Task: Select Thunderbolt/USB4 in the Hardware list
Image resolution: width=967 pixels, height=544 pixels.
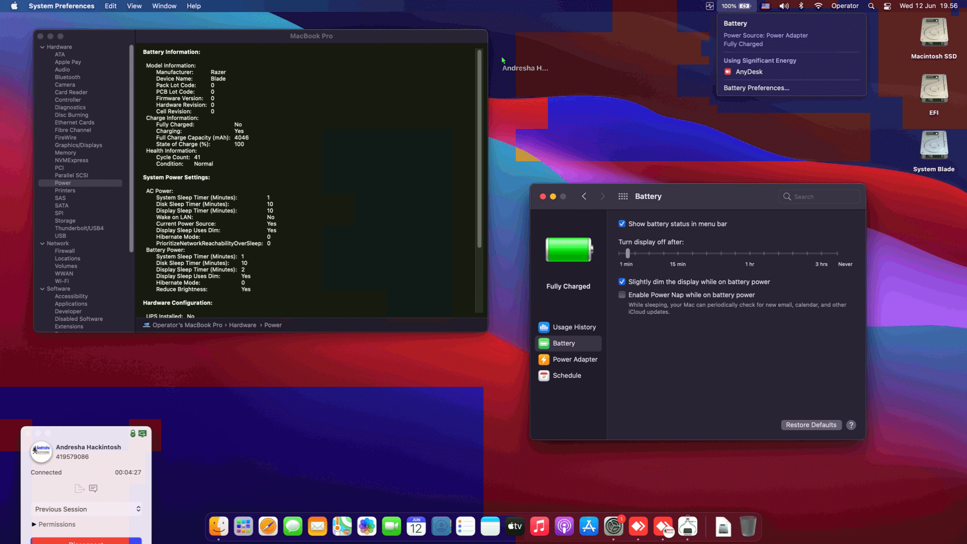Action: coord(79,228)
